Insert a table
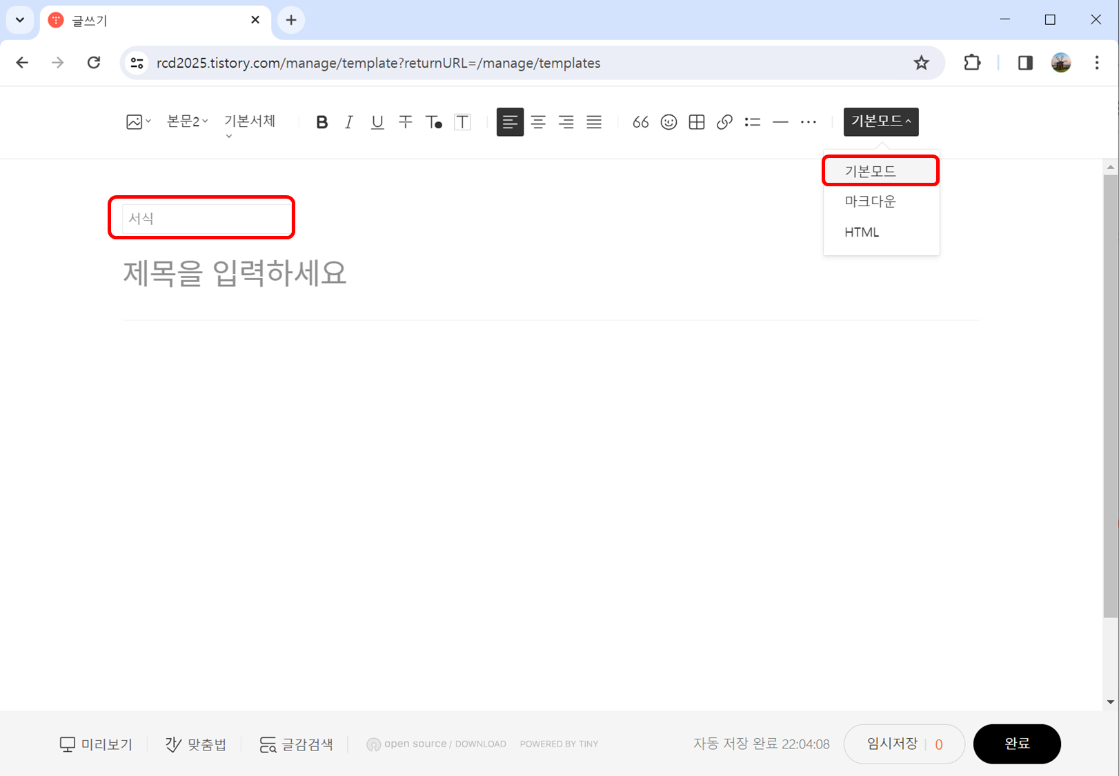 (697, 122)
